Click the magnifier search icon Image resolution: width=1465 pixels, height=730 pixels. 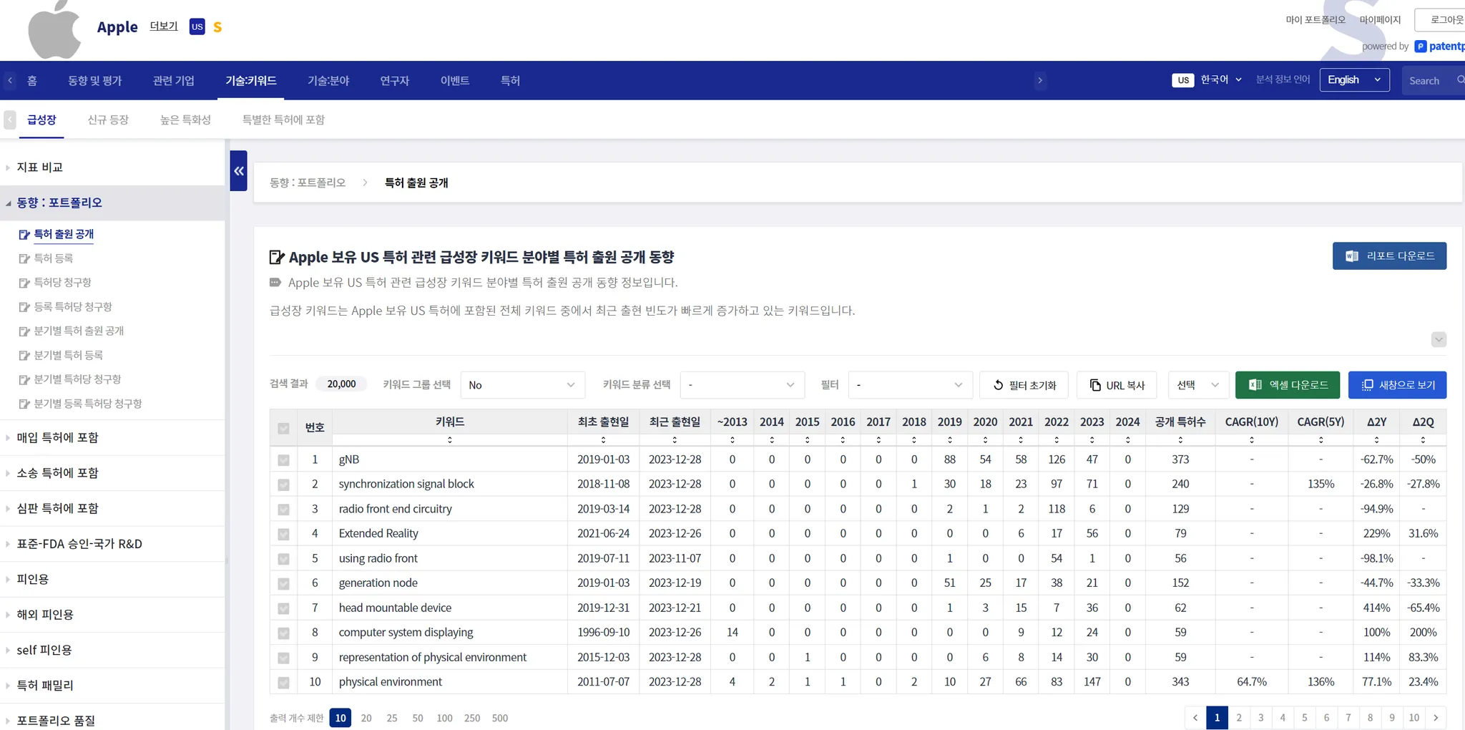coord(1460,80)
